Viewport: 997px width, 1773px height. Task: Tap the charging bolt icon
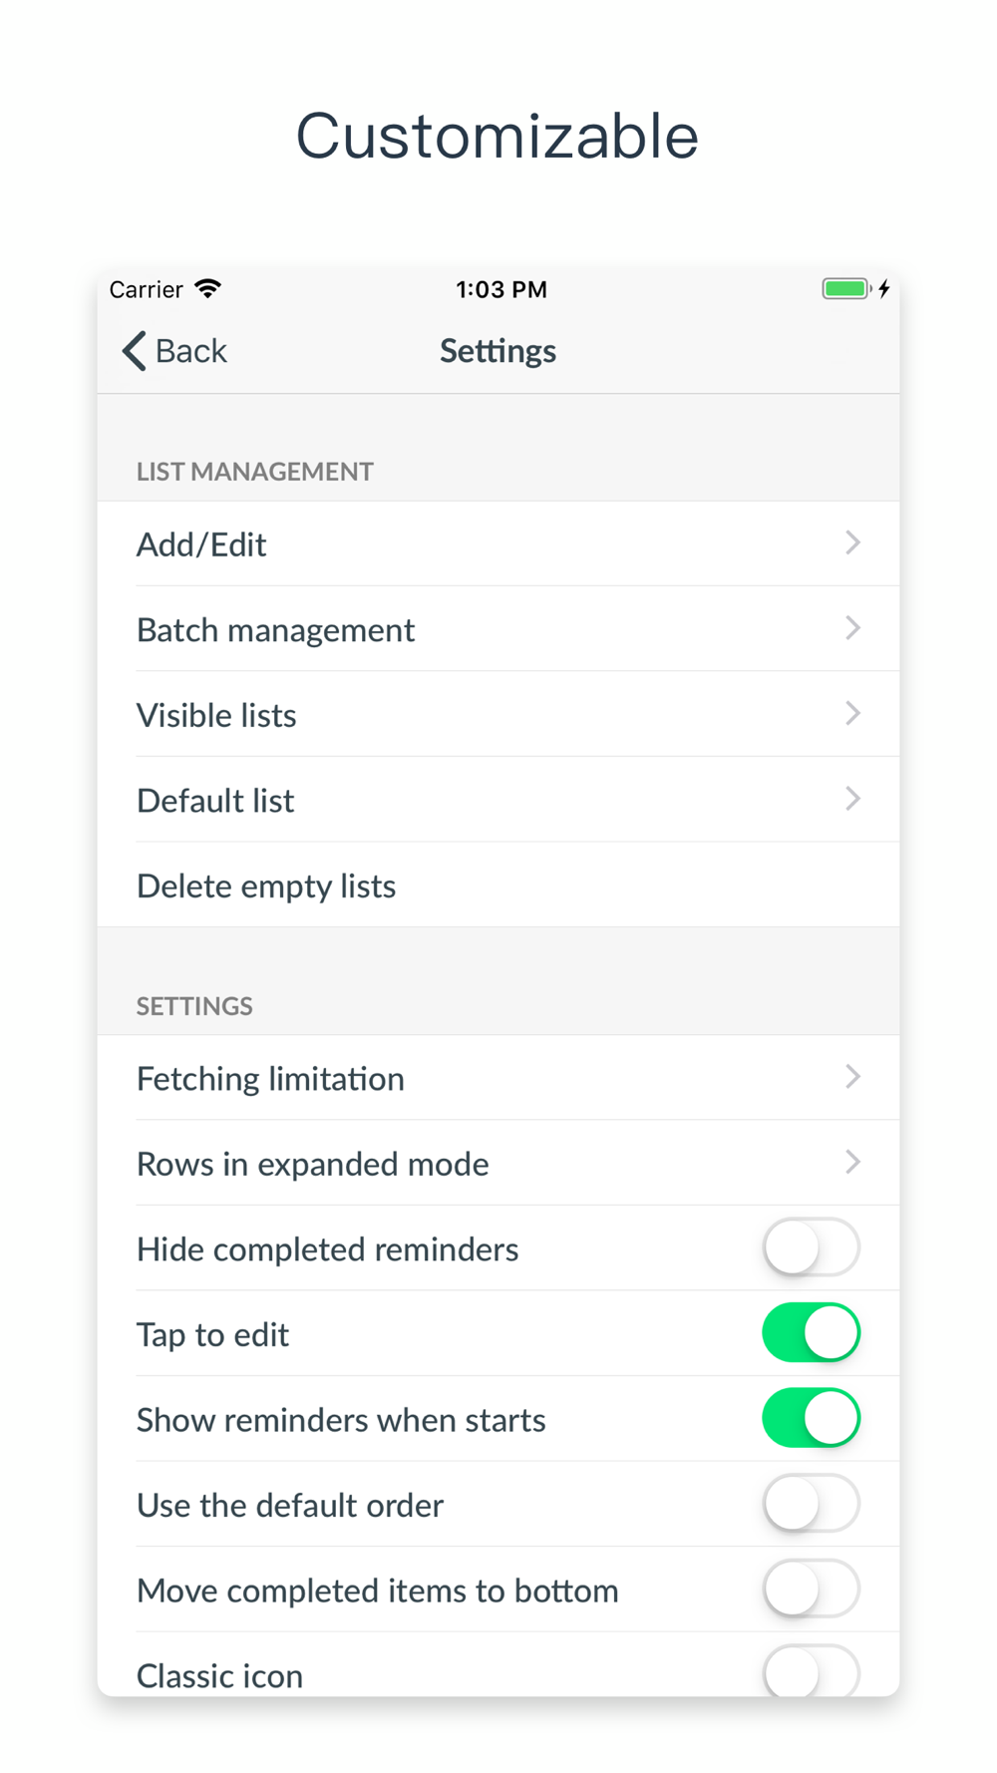[x=884, y=289]
